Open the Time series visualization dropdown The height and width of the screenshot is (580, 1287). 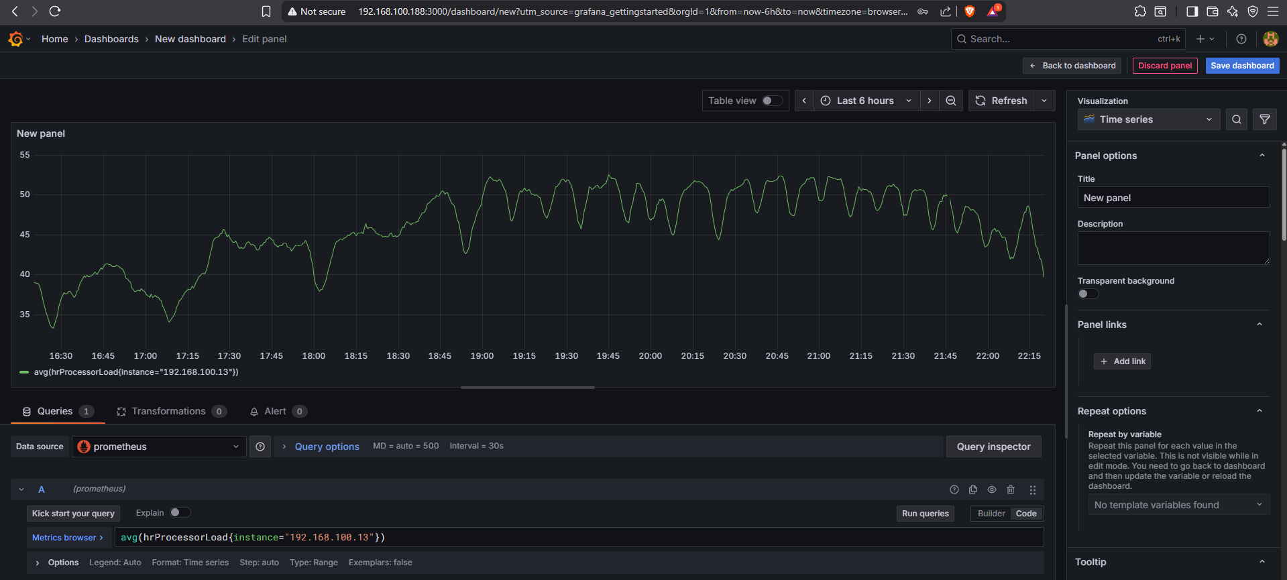click(1148, 119)
